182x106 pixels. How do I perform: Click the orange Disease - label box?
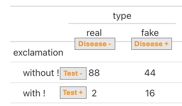(x=95, y=44)
